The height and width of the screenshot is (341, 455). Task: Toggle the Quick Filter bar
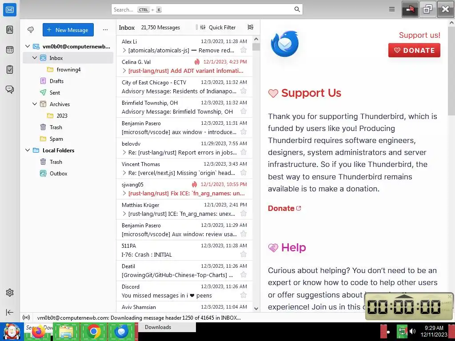[x=218, y=27]
